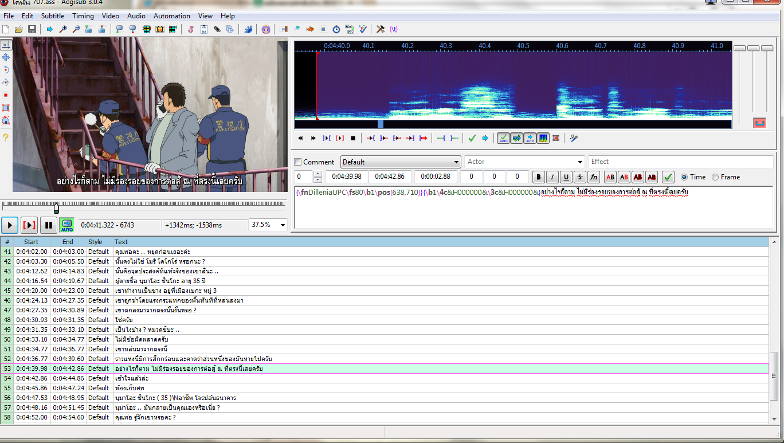Select subtitle row 41 starting 0:04:02.00

point(385,252)
